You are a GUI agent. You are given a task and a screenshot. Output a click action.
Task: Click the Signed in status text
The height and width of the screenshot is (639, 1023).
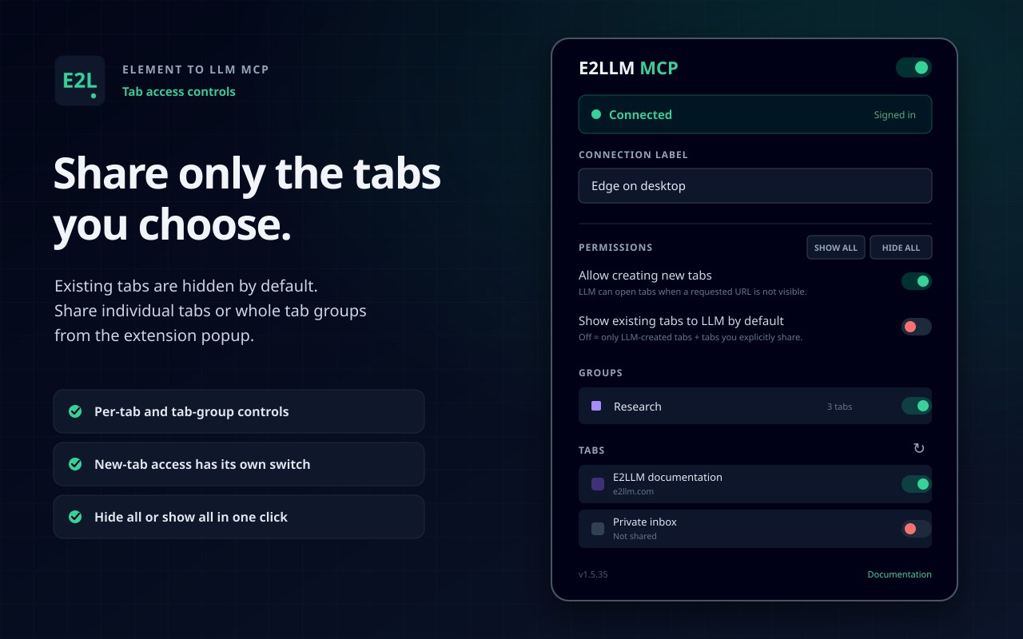(894, 115)
